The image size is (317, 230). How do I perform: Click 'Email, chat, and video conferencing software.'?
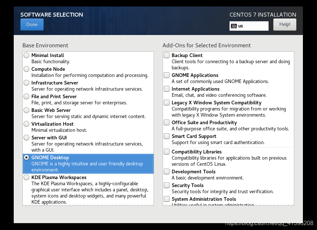pos(219,95)
